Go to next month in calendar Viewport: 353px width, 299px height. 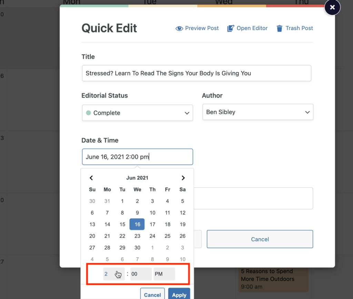click(x=183, y=178)
